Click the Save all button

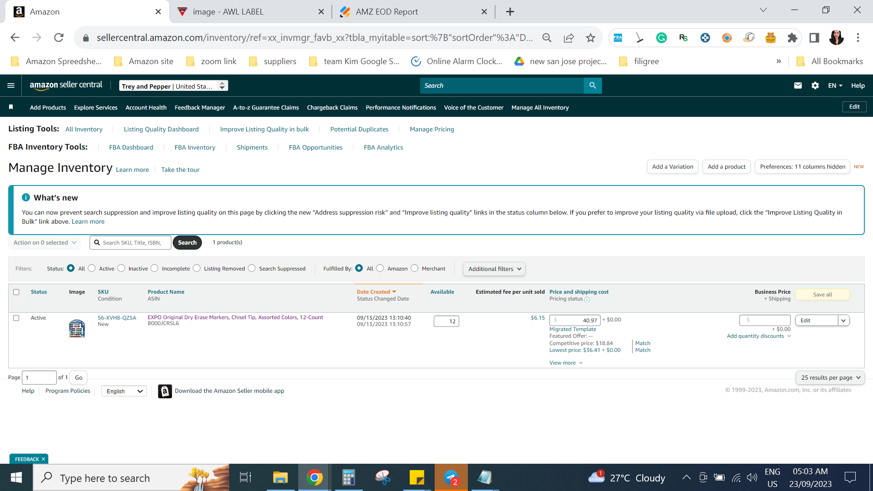coord(823,295)
